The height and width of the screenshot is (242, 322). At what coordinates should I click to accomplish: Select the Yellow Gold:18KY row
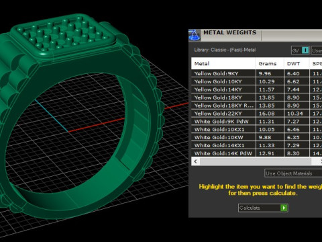tap(257, 97)
